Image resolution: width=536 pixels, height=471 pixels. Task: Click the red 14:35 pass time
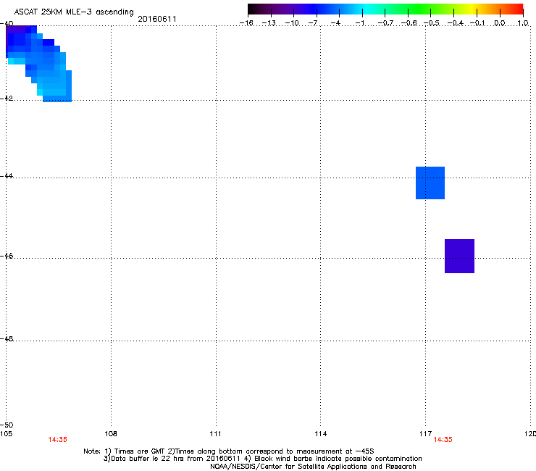(x=443, y=440)
